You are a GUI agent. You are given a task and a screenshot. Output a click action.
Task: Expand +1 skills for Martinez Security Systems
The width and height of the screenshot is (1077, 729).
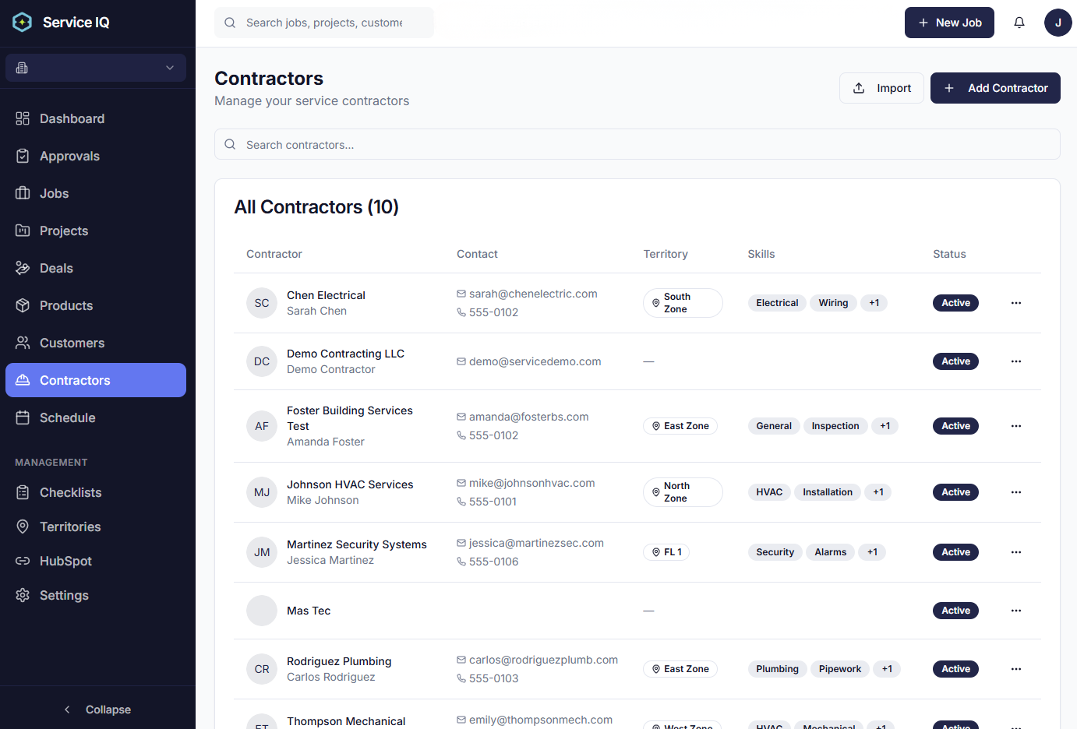[x=872, y=552]
